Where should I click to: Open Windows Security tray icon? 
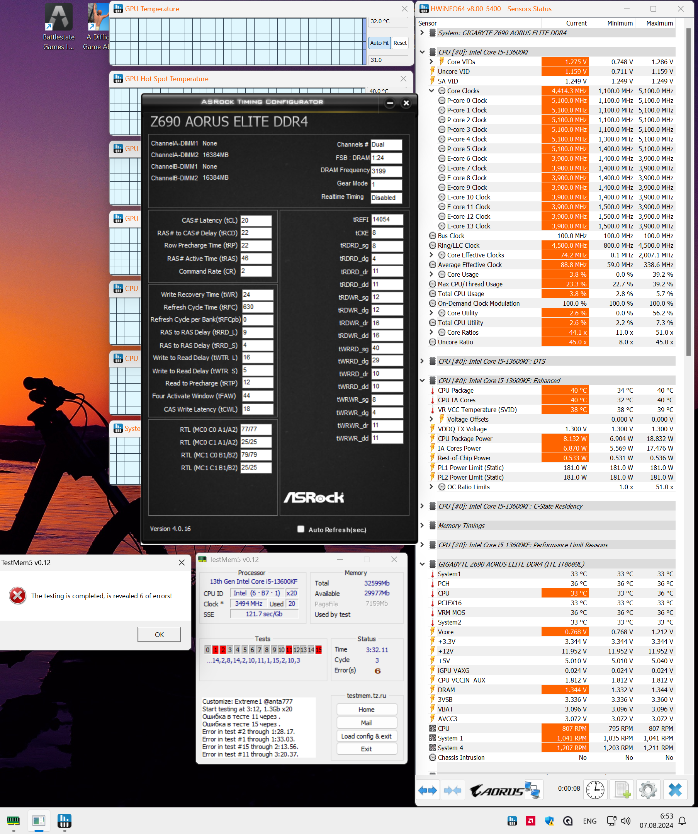(x=549, y=821)
